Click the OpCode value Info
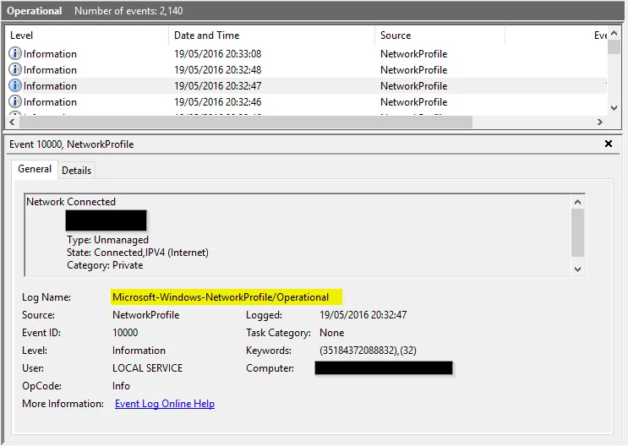This screenshot has height=446, width=628. (121, 386)
